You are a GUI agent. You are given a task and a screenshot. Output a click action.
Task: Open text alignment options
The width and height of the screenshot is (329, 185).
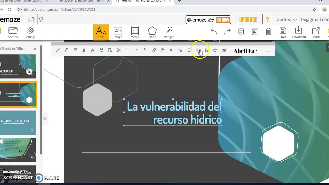(x=75, y=50)
